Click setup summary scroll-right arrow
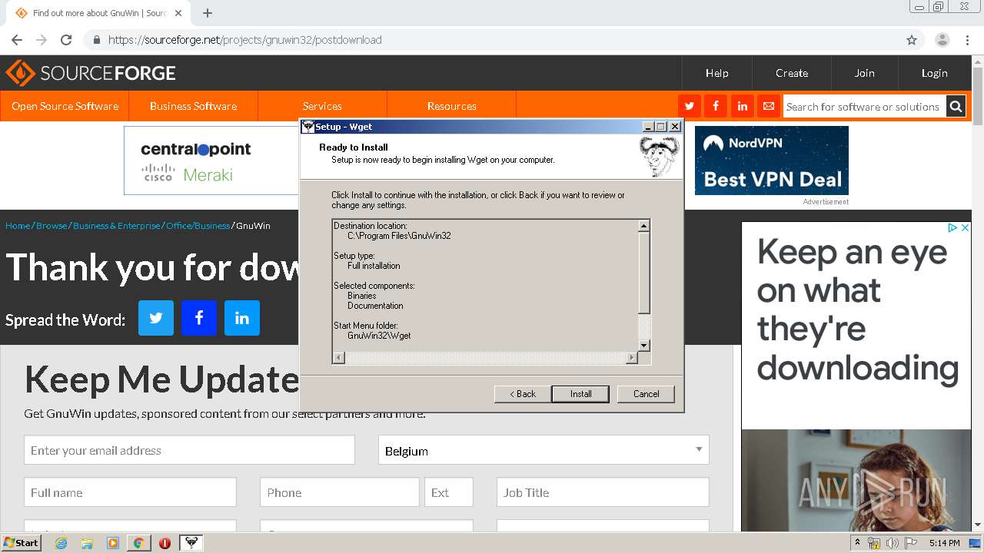Viewport: 984px width, 553px height. click(x=632, y=358)
